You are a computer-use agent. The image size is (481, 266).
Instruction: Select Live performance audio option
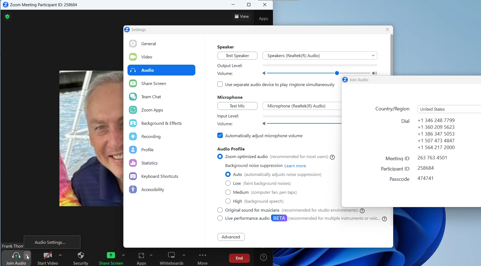pos(220,219)
